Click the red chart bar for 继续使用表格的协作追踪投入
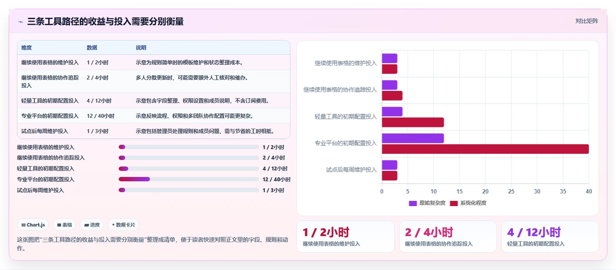Image resolution: width=616 pixels, height=270 pixels. point(392,96)
